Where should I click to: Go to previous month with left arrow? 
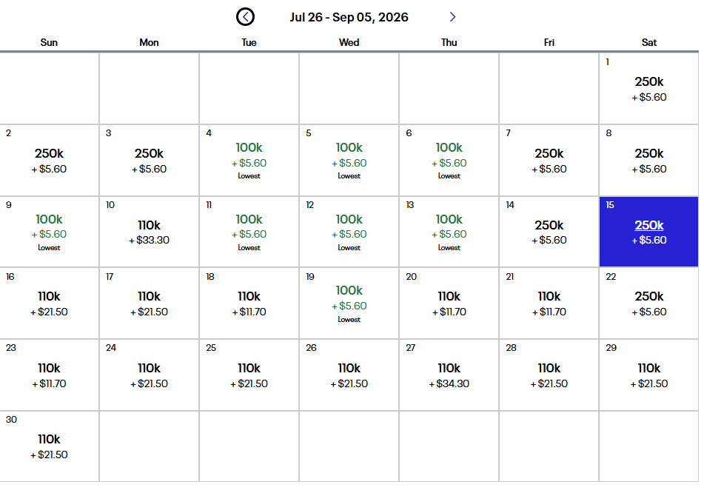pos(245,17)
